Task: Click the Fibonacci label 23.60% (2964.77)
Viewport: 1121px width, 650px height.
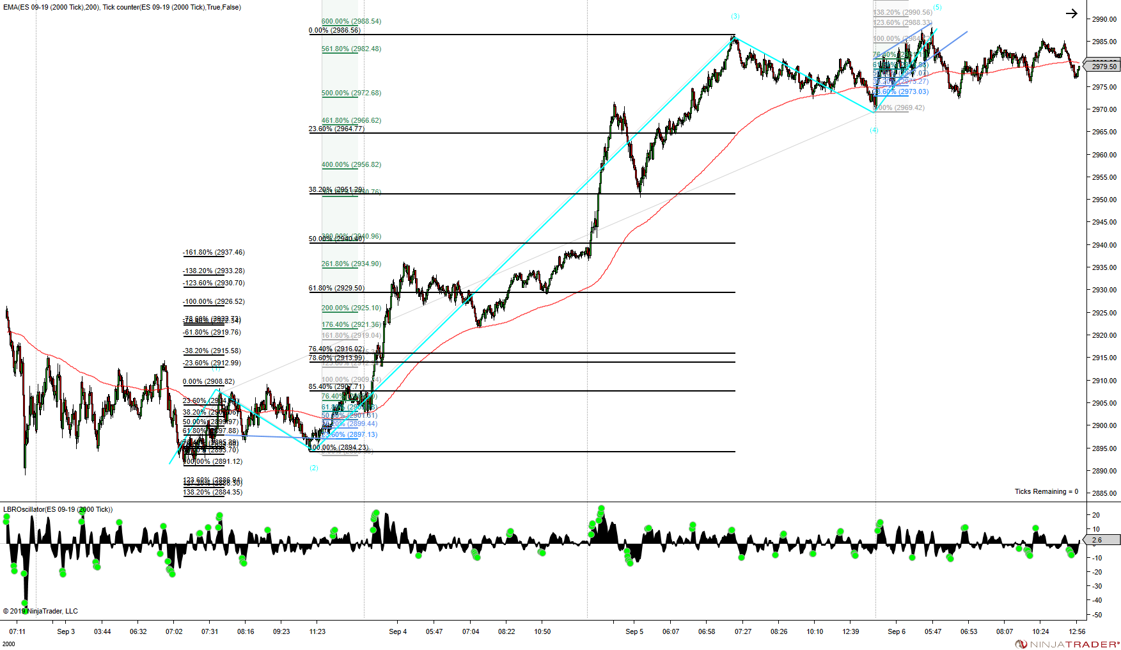Action: click(336, 129)
